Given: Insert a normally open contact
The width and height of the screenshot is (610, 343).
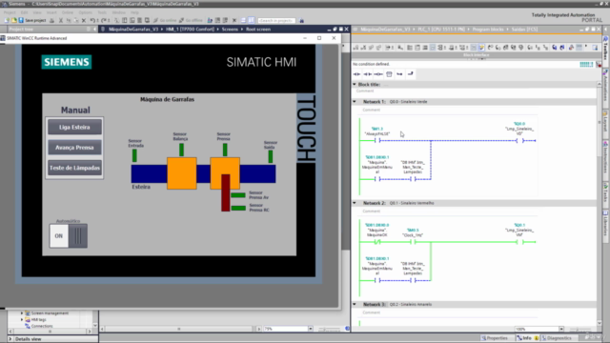Looking at the screenshot, I should [356, 74].
